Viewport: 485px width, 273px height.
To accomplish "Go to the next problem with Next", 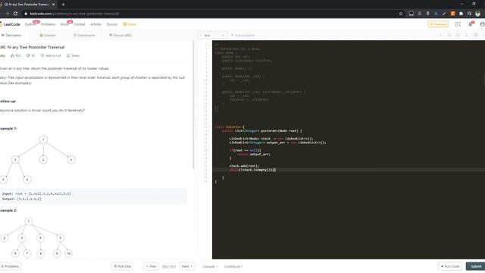I will [187, 266].
